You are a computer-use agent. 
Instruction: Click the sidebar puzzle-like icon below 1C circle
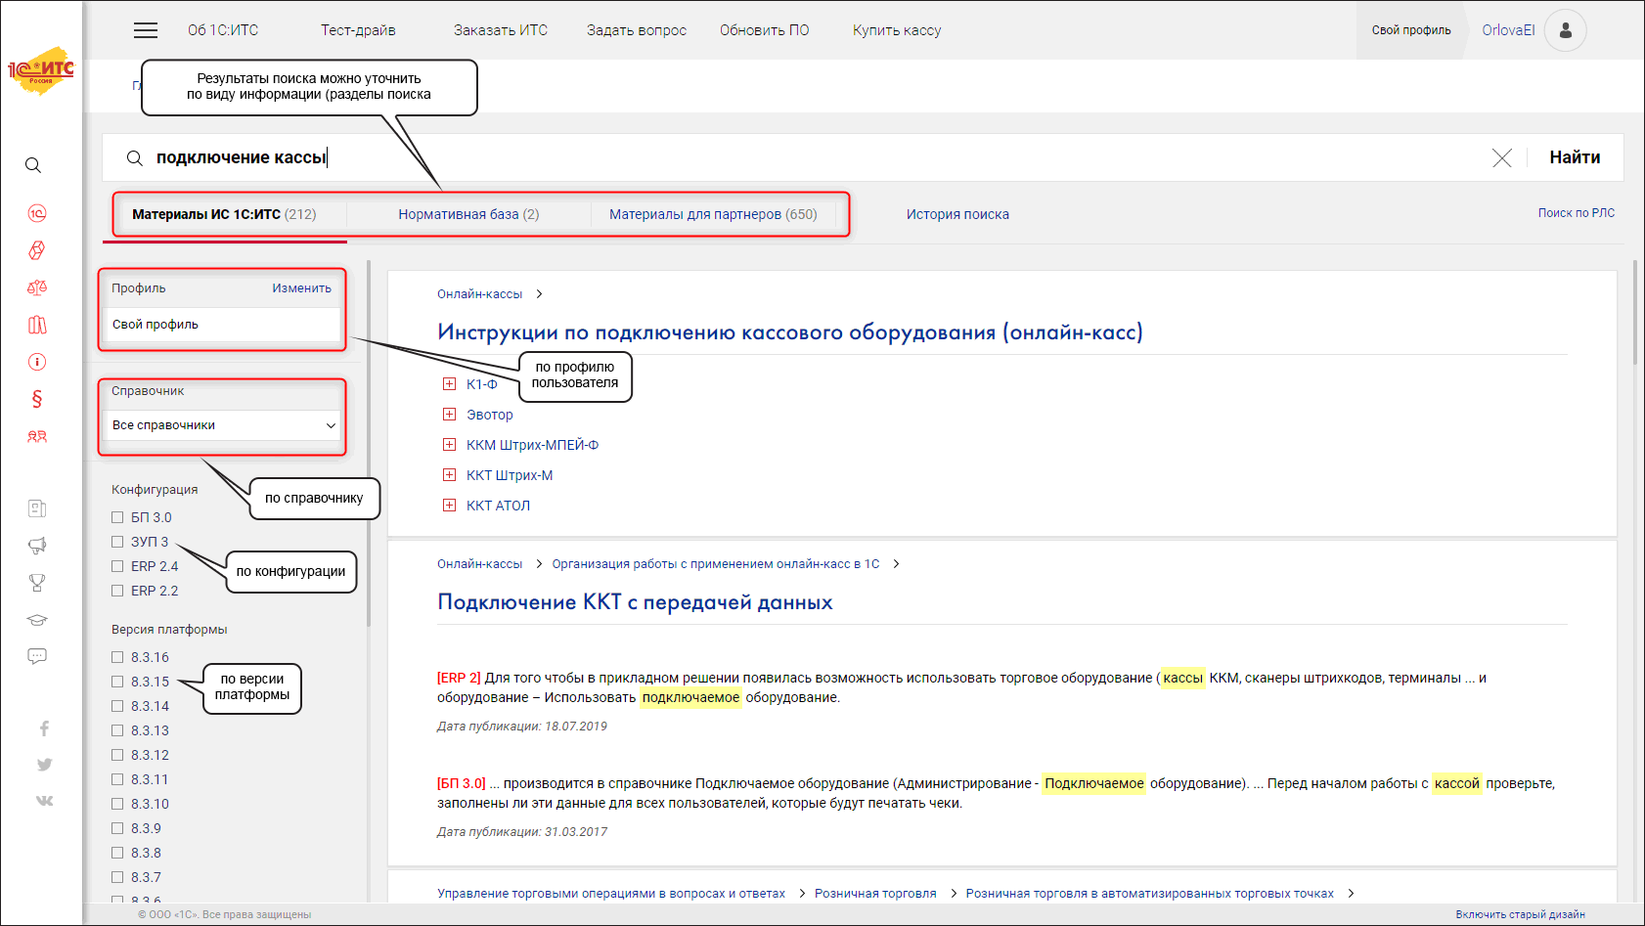(37, 250)
